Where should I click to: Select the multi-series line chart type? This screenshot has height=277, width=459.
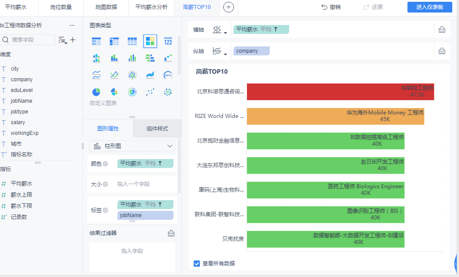pyautogui.click(x=114, y=75)
